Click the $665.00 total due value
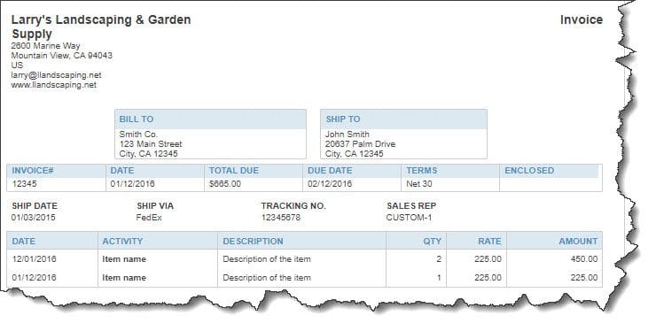This screenshot has width=656, height=331. pos(225,183)
